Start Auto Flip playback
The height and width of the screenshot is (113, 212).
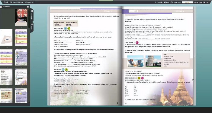159,2
